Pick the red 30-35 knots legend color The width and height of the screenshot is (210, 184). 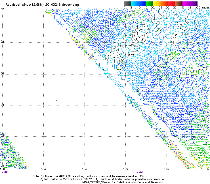point(171,3)
